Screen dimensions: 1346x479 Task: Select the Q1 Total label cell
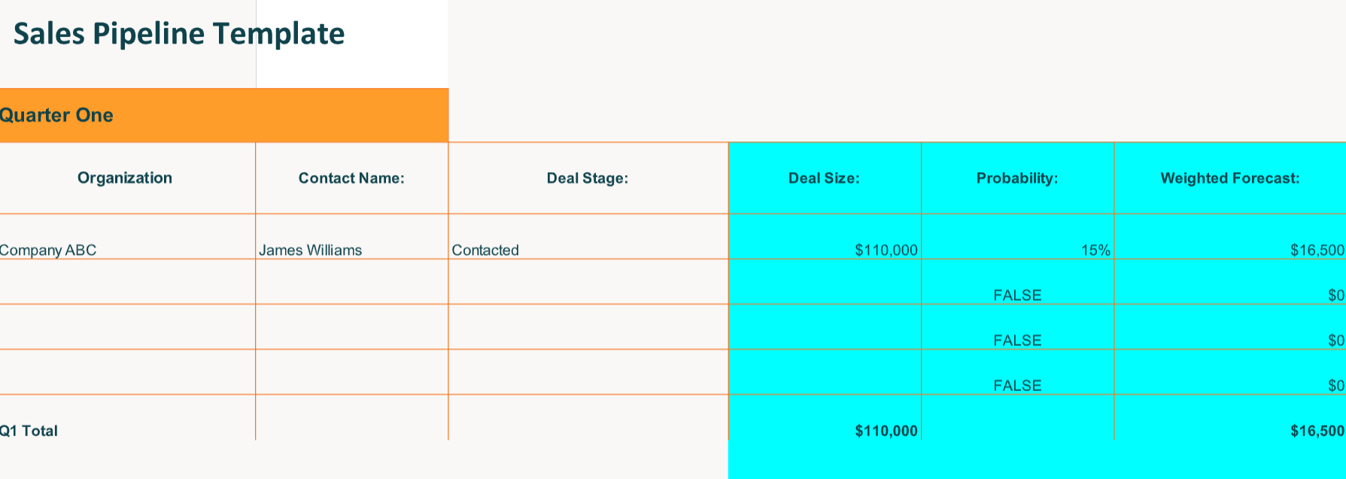127,417
